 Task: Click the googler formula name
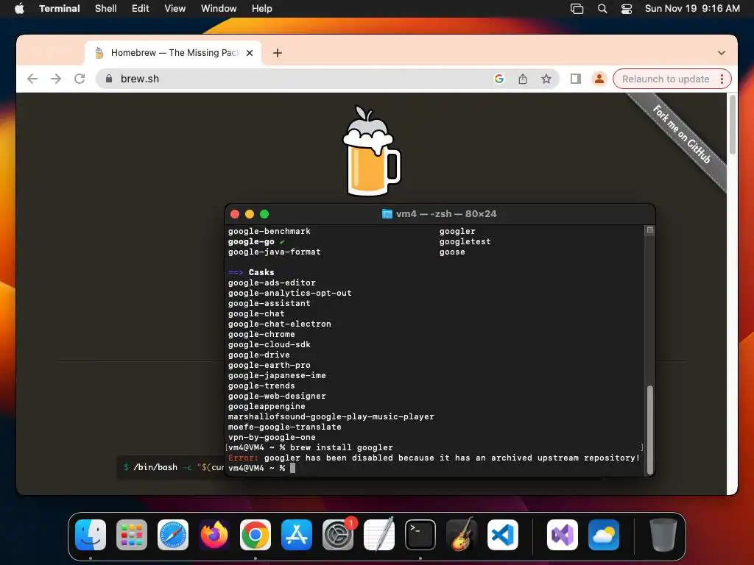point(457,232)
